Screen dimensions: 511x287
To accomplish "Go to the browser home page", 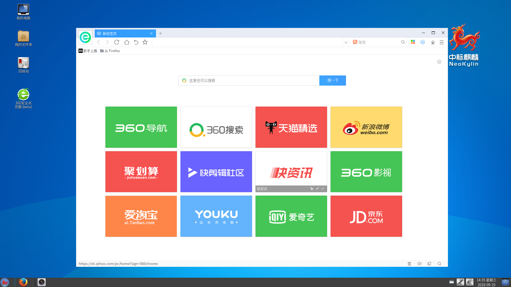I will (127, 42).
